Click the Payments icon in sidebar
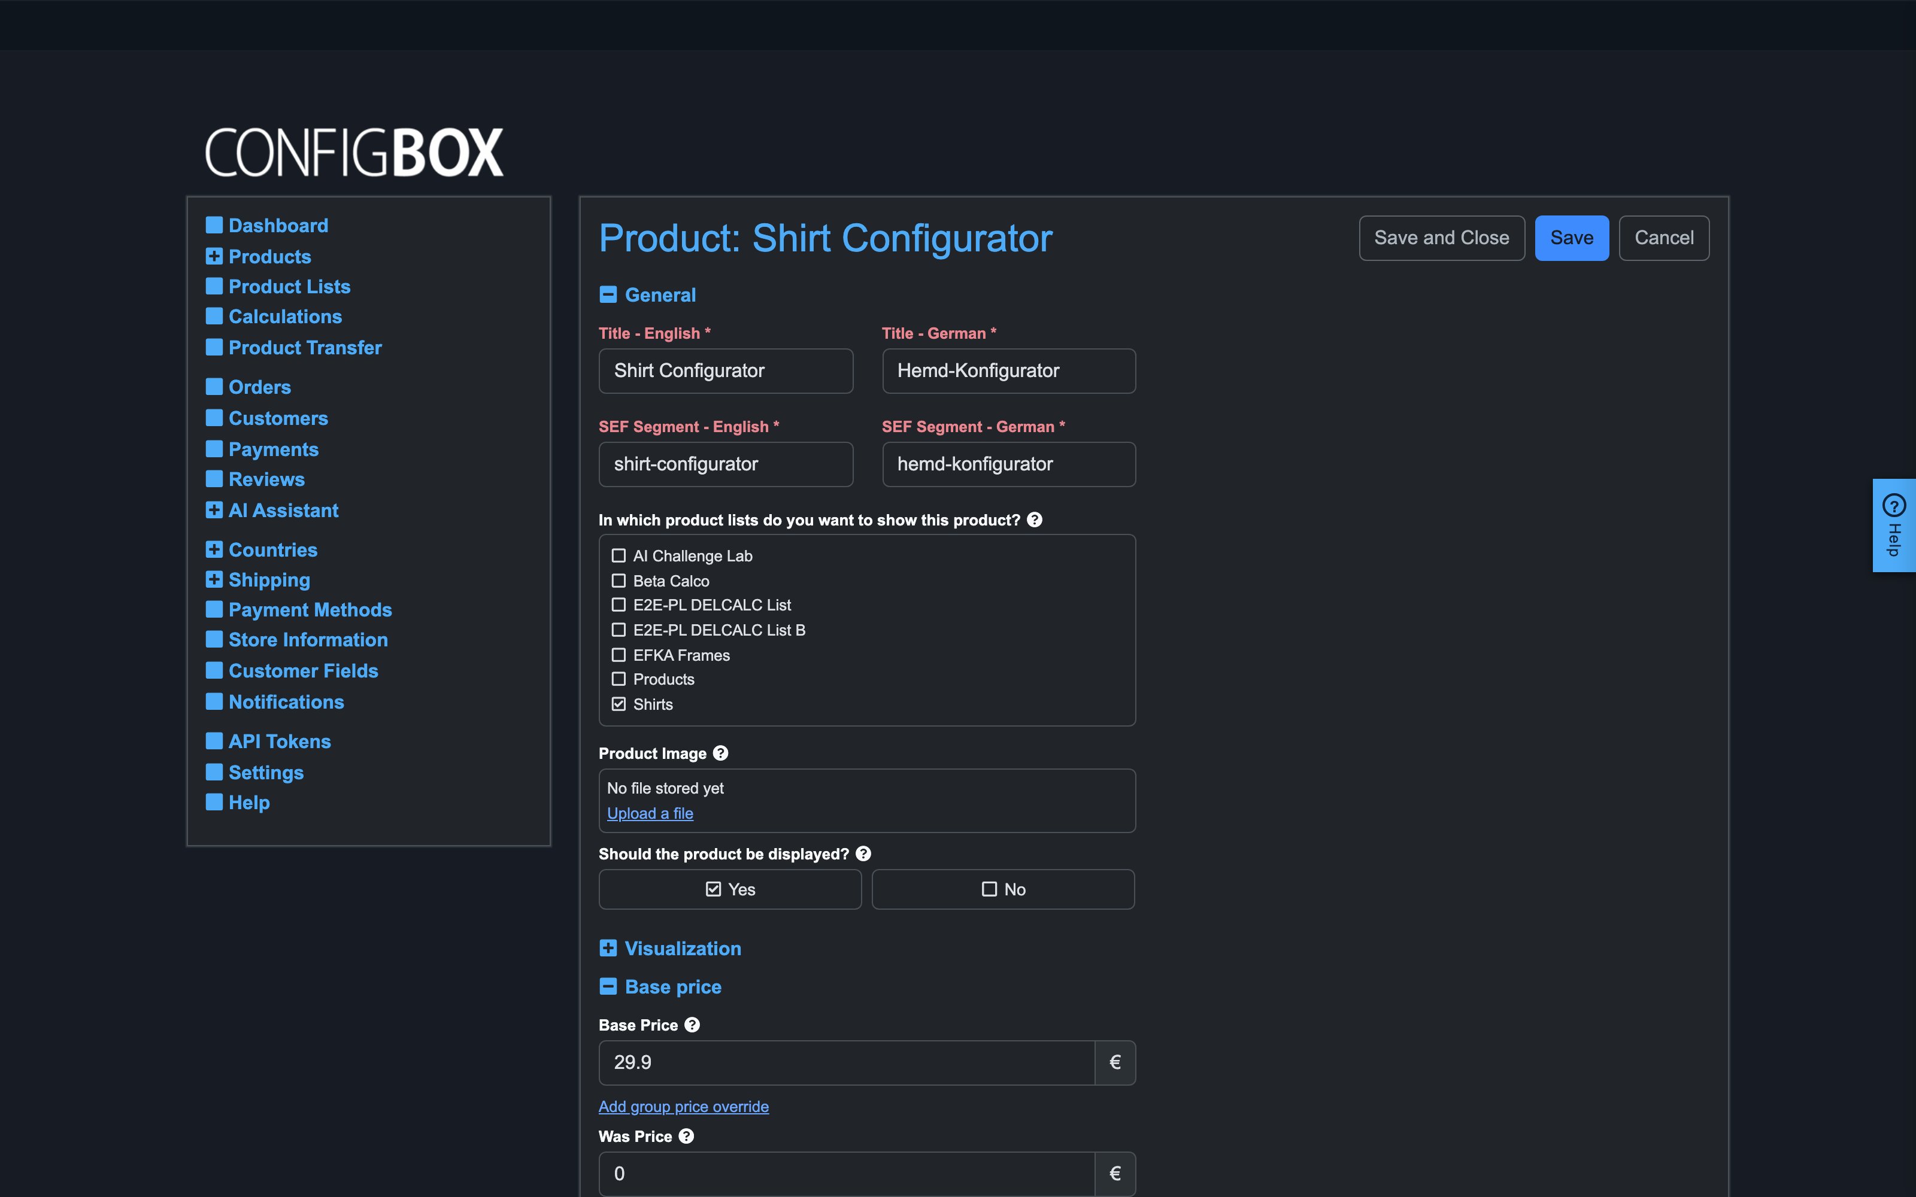This screenshot has height=1197, width=1916. pos(214,449)
